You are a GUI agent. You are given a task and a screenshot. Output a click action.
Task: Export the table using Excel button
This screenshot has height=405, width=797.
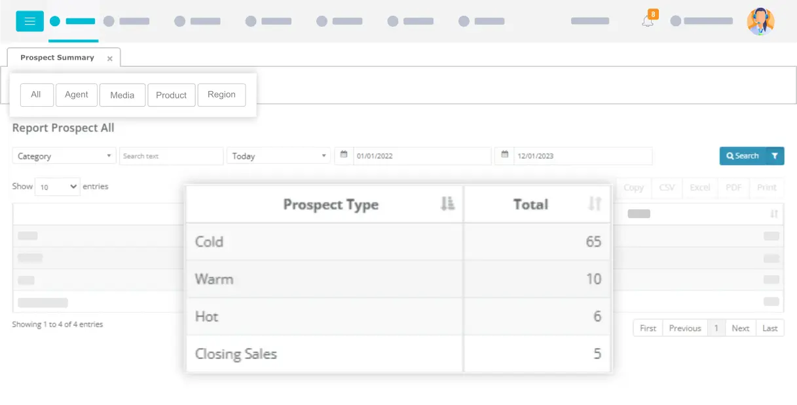(x=700, y=187)
